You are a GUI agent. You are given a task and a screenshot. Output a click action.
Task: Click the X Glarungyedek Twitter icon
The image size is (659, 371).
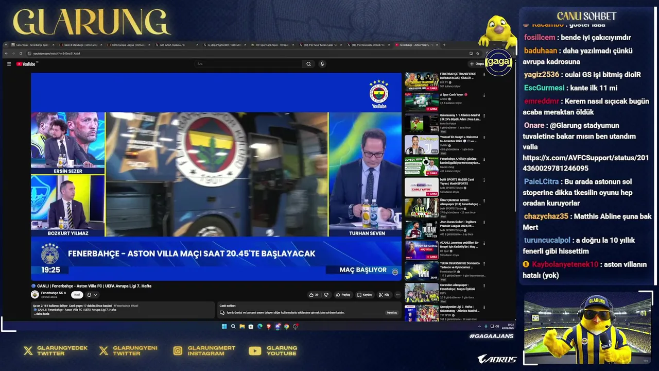28,351
